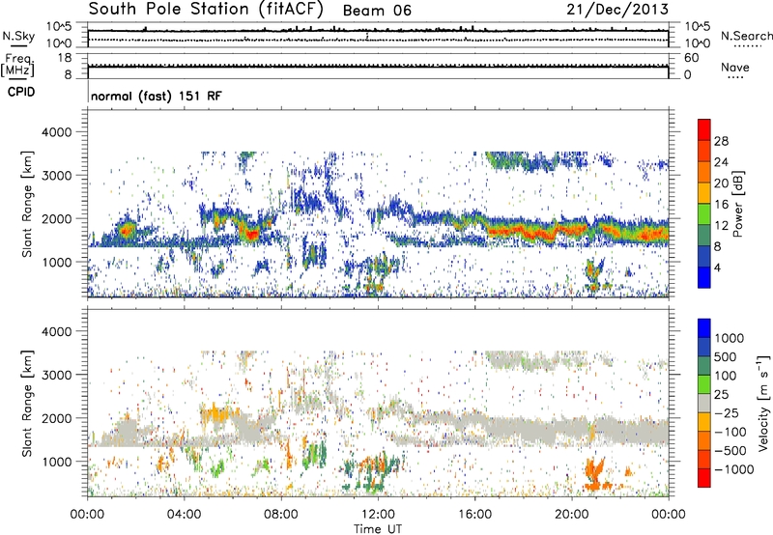Click the "8" value on Power color bar
Viewport: 773px width, 535px height.
click(x=717, y=246)
